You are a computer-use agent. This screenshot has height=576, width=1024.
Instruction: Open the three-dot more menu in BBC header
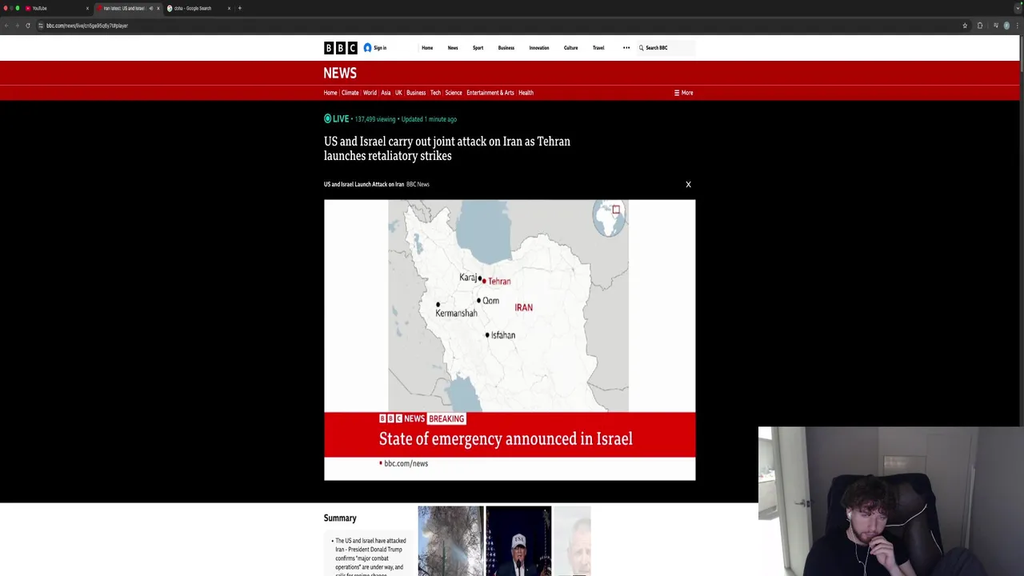click(x=626, y=48)
